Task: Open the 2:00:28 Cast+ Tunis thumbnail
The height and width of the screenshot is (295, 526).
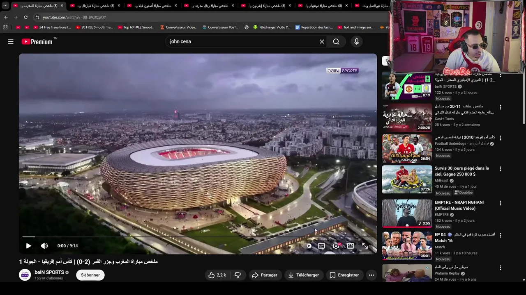Action: [x=407, y=118]
